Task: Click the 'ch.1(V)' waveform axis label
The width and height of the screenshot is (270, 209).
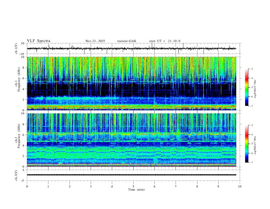Action: (16, 48)
